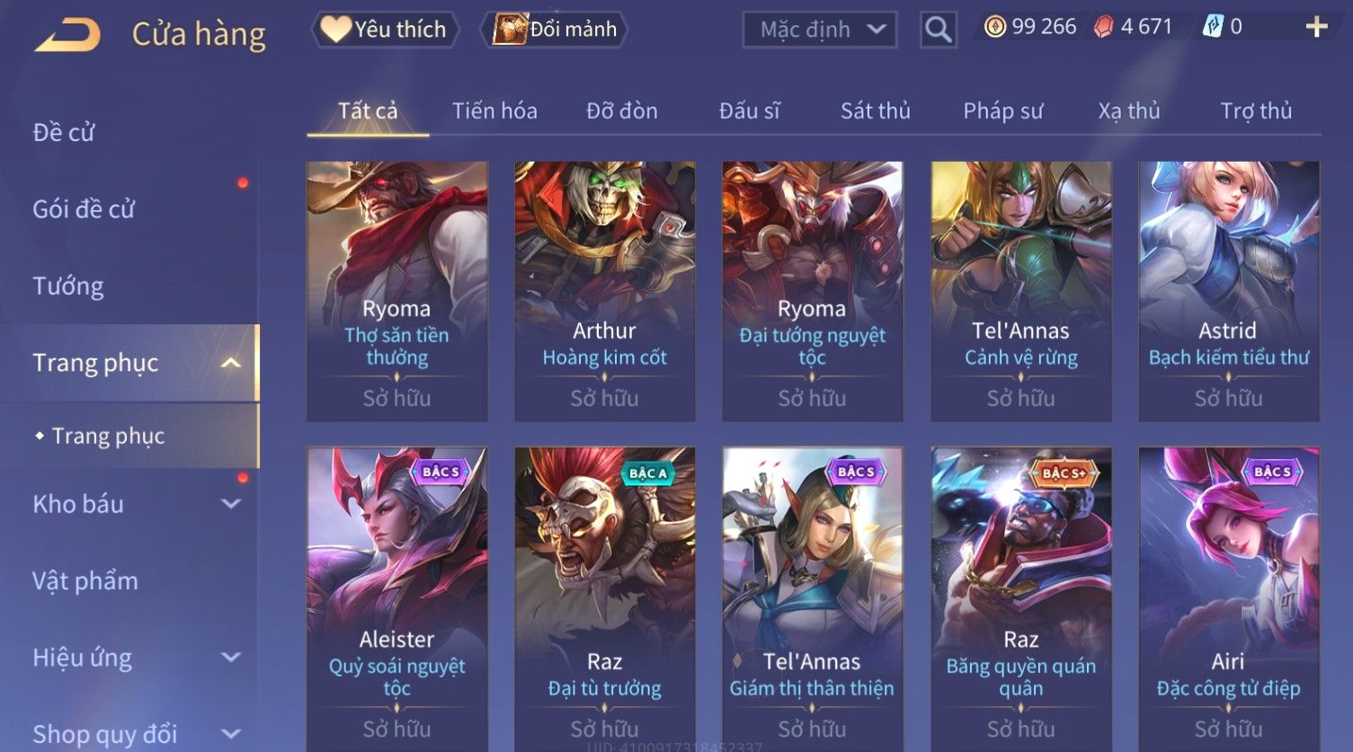Open the Tướng sidebar menu
Image resolution: width=1353 pixels, height=752 pixels.
click(x=68, y=286)
